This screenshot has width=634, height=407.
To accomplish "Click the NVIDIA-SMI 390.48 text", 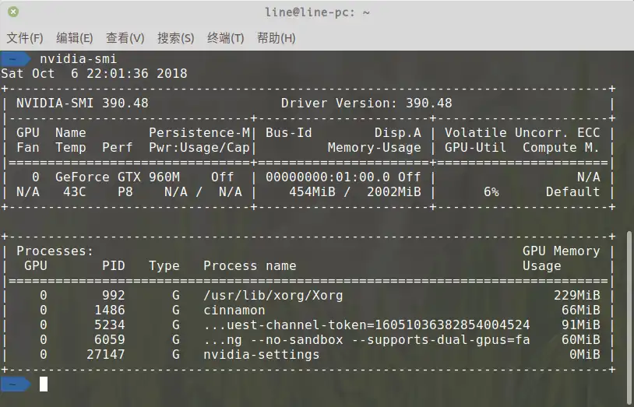I will point(83,103).
